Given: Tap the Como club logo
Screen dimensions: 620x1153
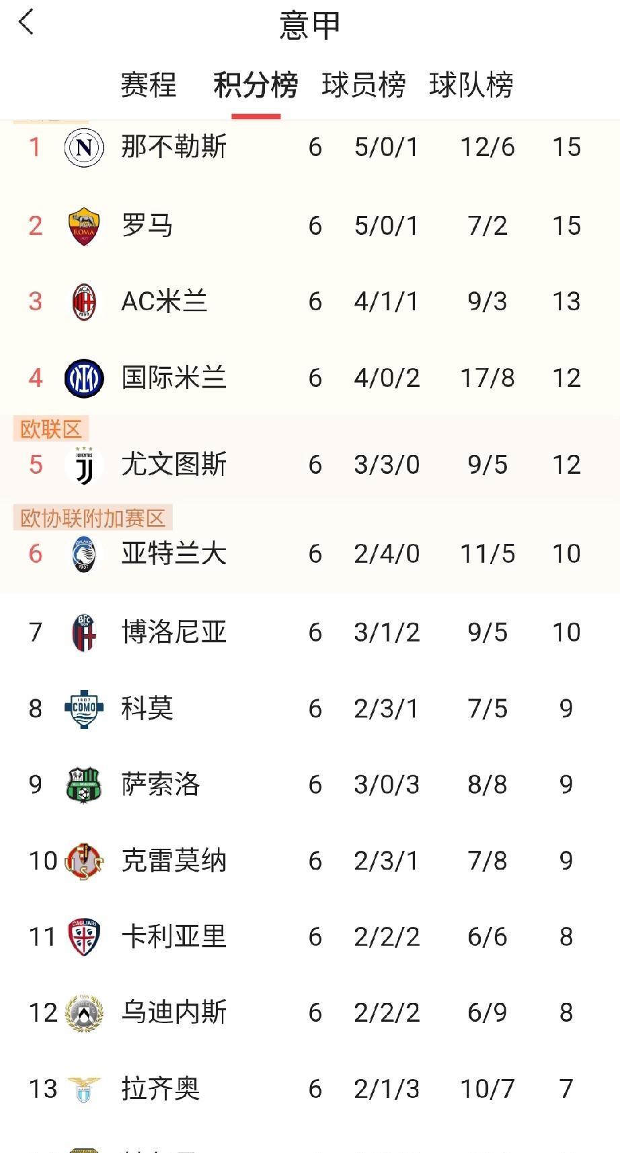Looking at the screenshot, I should click(x=84, y=709).
